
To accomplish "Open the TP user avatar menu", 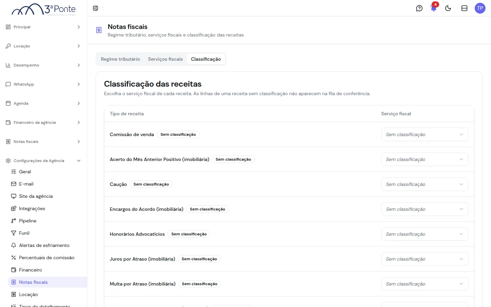I will [x=480, y=8].
